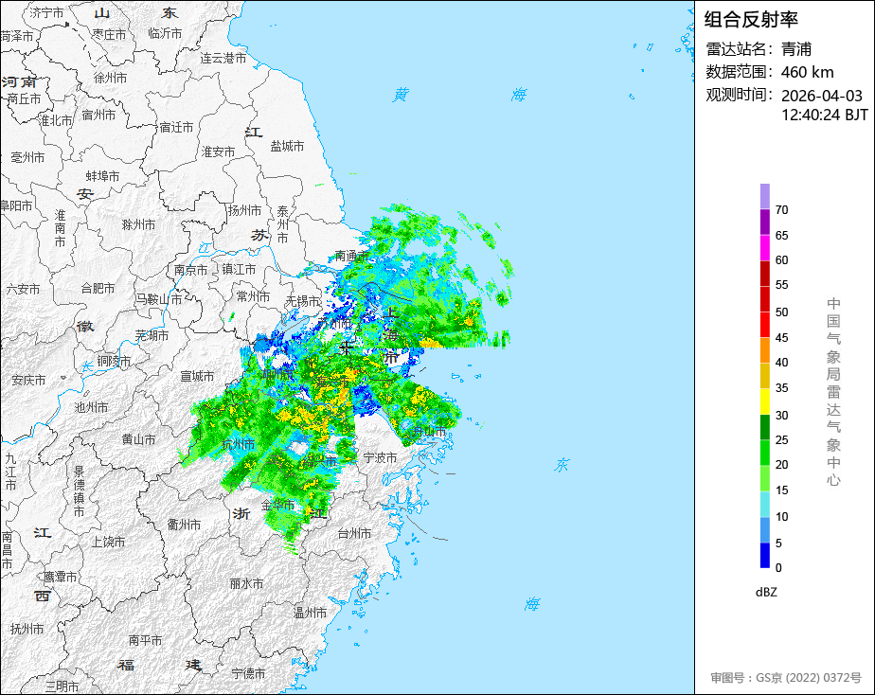This screenshot has width=875, height=695.
Task: Click the dark blue 0–5 dBZ legend block
Action: click(764, 555)
